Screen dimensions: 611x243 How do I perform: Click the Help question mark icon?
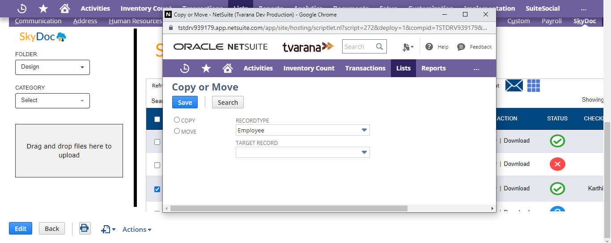429,47
